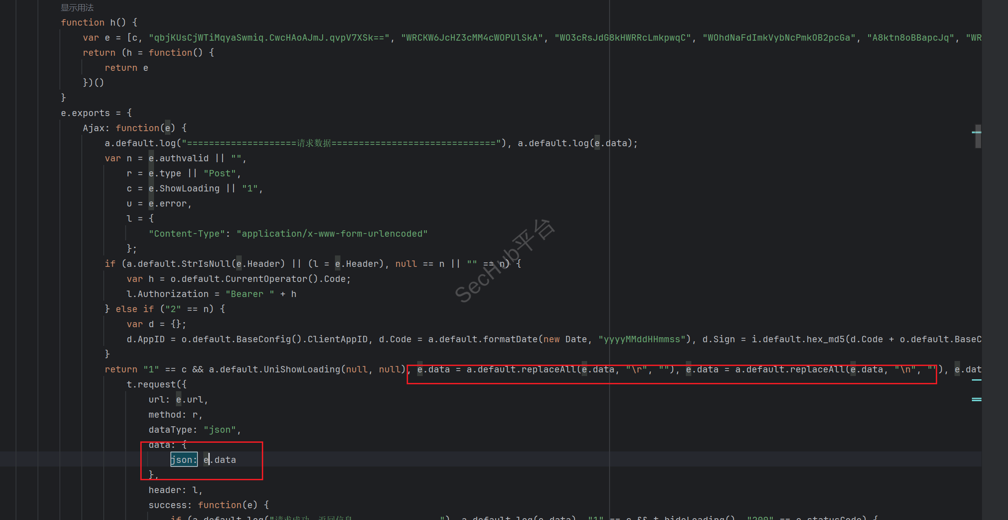The width and height of the screenshot is (1008, 520).
Task: Click the lowest double cyan scrollbar marker
Action: [x=976, y=399]
